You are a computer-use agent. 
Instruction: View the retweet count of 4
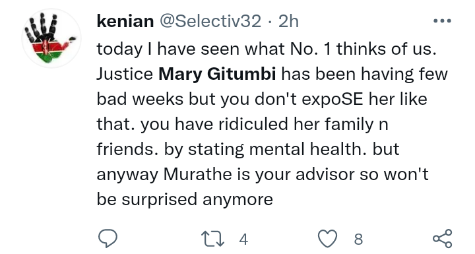click(243, 239)
